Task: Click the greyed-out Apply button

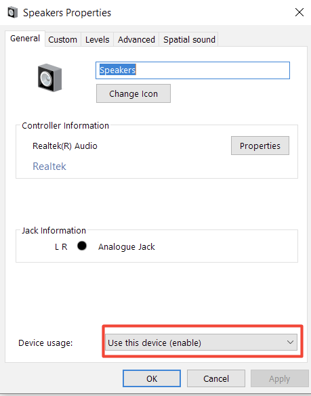Action: pyautogui.click(x=279, y=378)
